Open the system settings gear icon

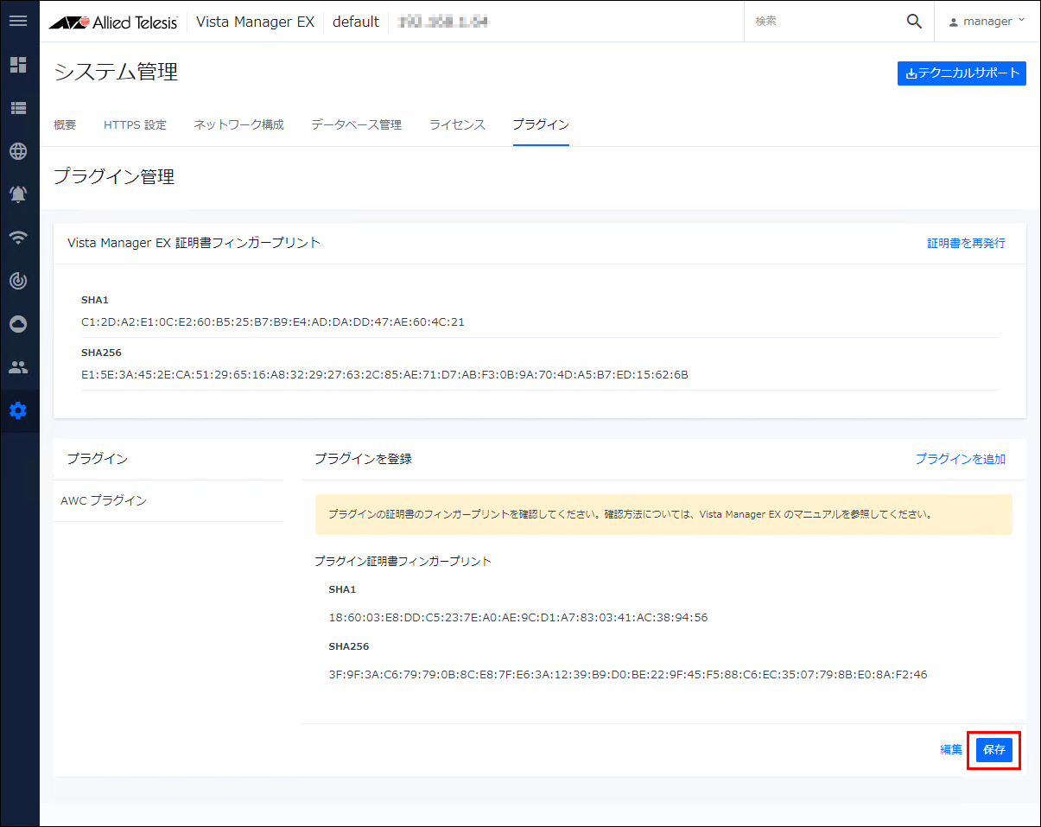(18, 410)
